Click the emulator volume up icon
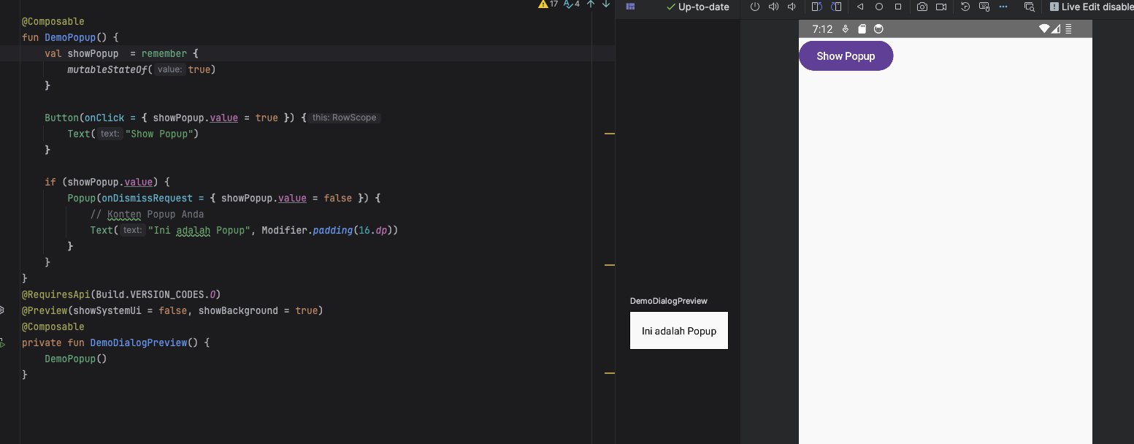The height and width of the screenshot is (444, 1134). coord(773,7)
